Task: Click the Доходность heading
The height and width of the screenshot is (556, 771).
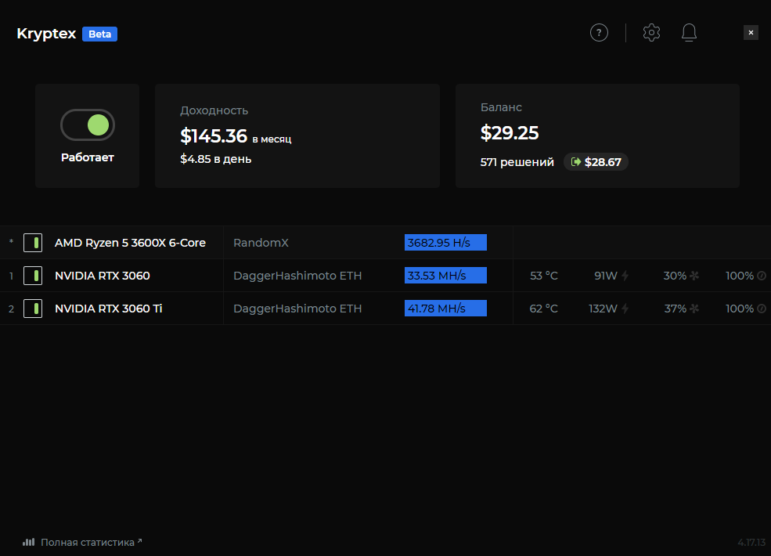Action: [x=214, y=110]
